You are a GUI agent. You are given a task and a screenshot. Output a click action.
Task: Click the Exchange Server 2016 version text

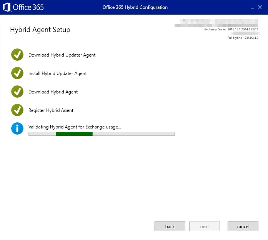pyautogui.click(x=231, y=29)
